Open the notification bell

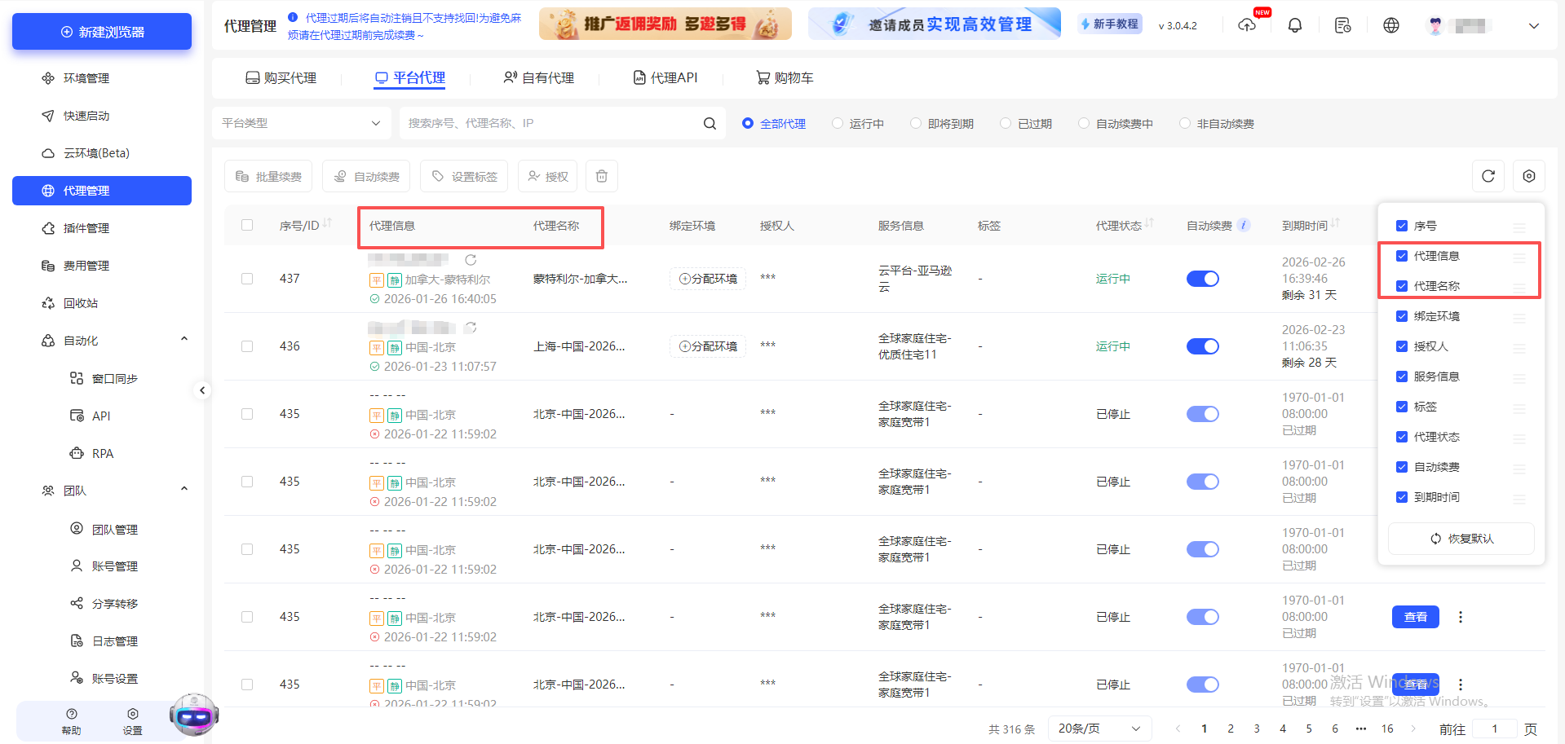[x=1294, y=24]
